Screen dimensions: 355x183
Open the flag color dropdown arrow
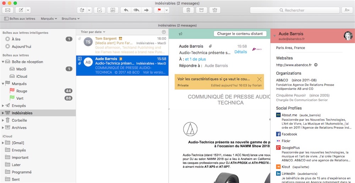point(167,10)
